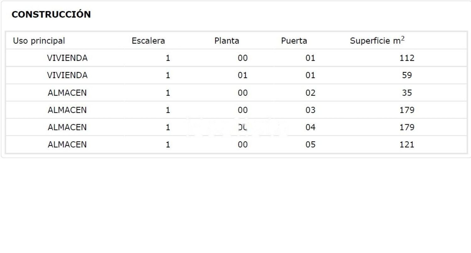Click VIVIENDA in the 59 m² row
This screenshot has width=471, height=253.
(x=67, y=75)
